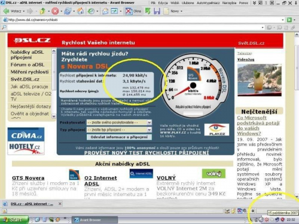299x224 pixels.
Task: Click the Home icon in toolbar
Action: pyautogui.click(x=81, y=11)
